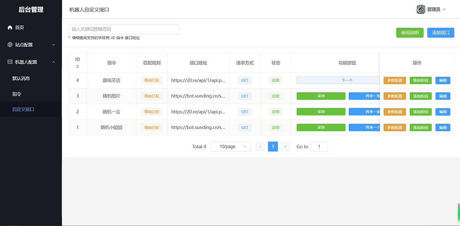Click the 随机一言 command cell

(112, 112)
